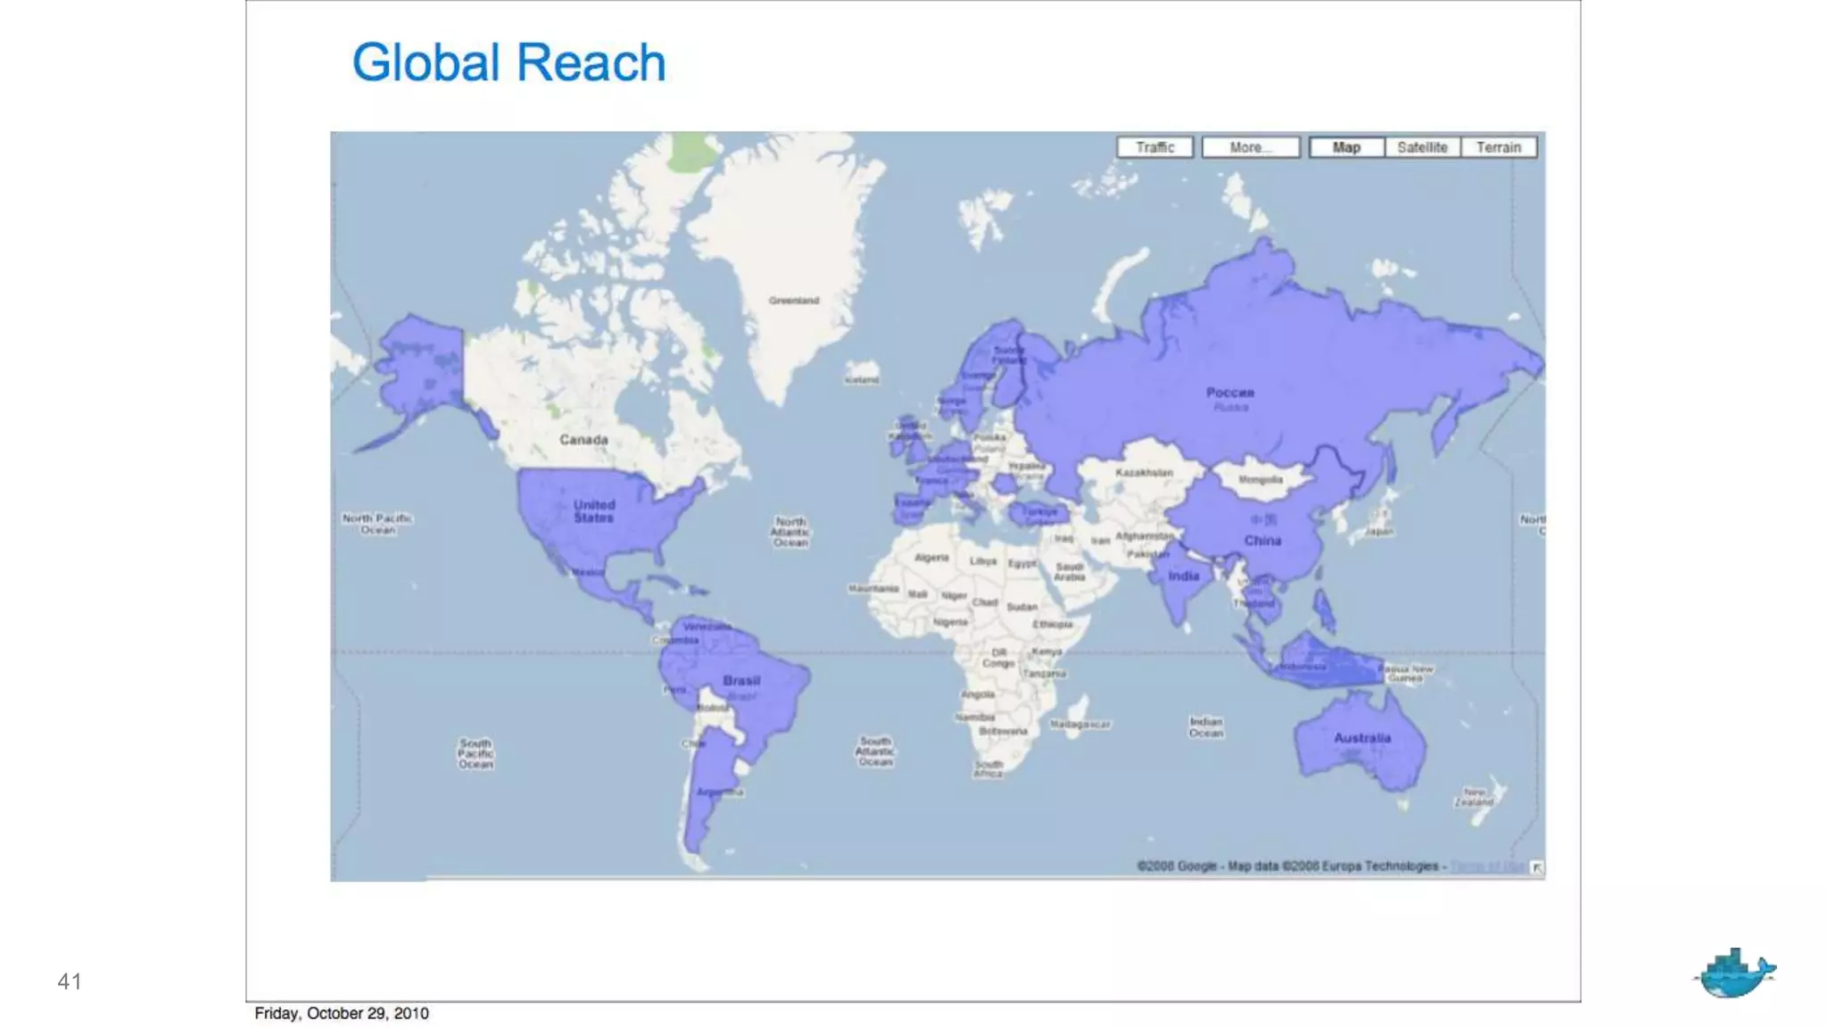Open the Terms of Use link
This screenshot has width=1827, height=1028.
pos(1487,866)
